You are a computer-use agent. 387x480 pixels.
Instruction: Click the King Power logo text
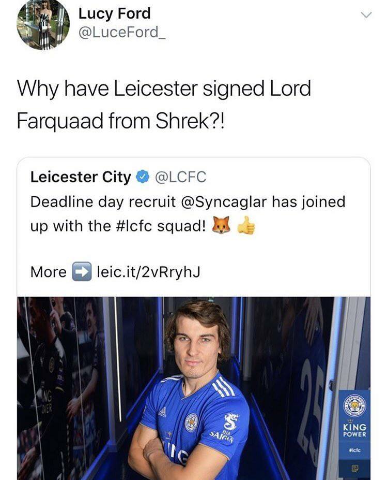(354, 430)
